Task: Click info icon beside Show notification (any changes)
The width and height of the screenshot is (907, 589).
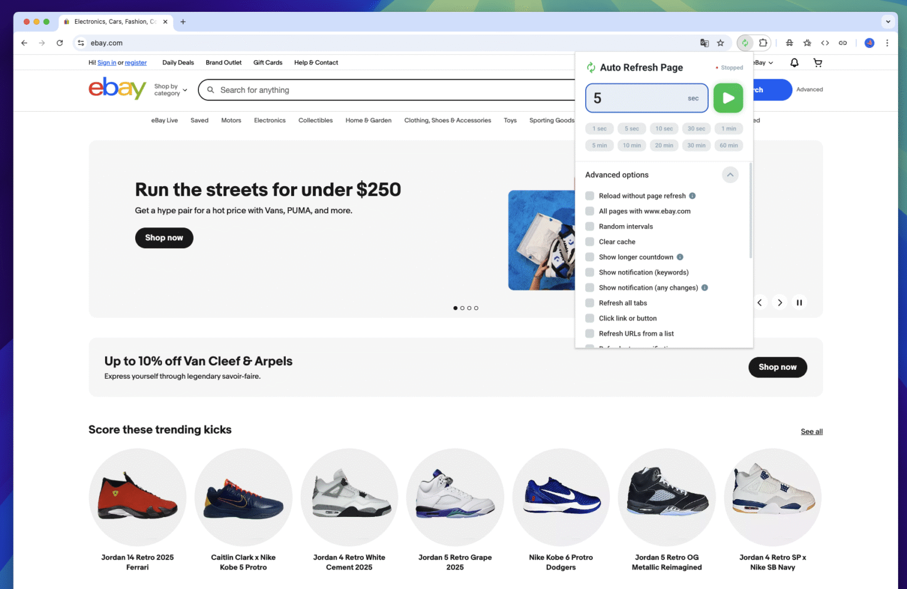Action: pos(704,288)
